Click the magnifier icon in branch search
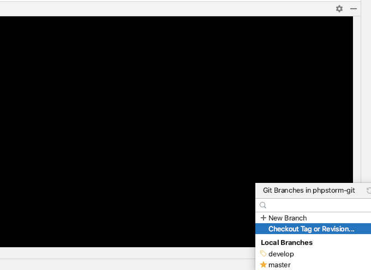The width and height of the screenshot is (371, 270). [x=263, y=205]
